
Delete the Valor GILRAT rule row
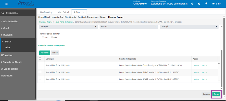204,72
